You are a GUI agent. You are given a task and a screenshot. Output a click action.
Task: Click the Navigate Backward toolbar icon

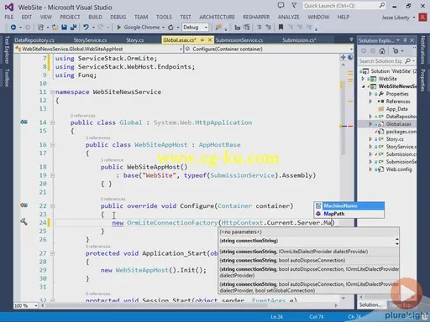13,27
